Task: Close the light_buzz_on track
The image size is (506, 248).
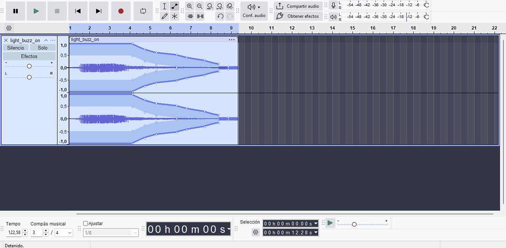Action: pyautogui.click(x=6, y=40)
